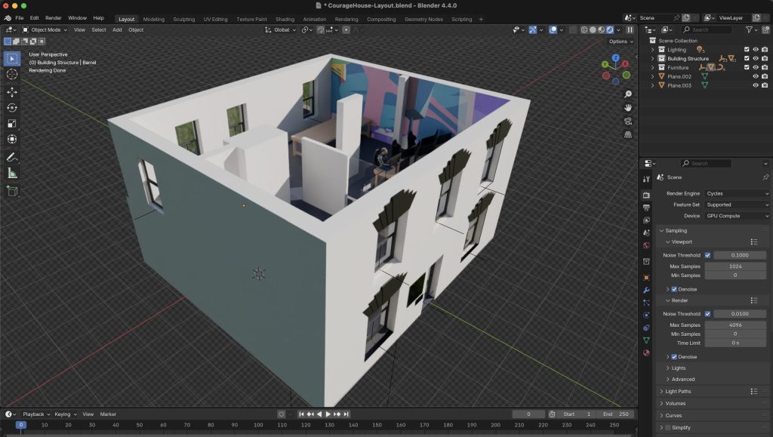Disable camera render visibility for Furniture

tap(765, 67)
